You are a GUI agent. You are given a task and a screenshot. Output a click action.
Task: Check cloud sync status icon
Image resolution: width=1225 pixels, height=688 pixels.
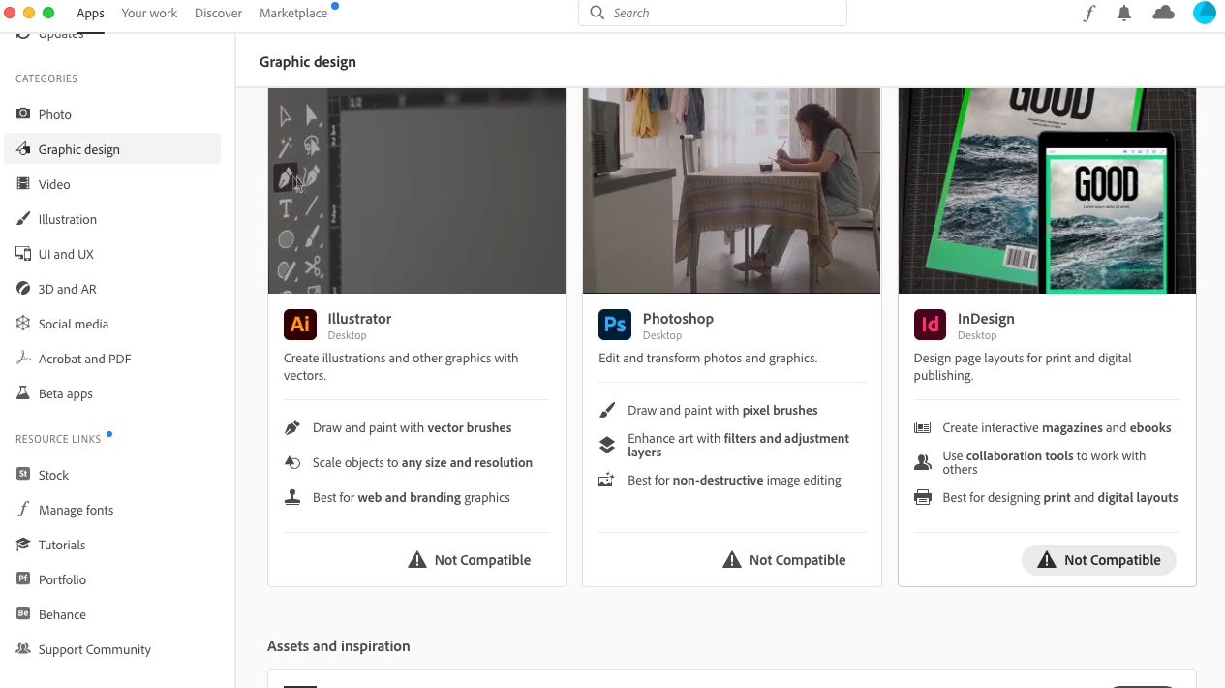coord(1163,13)
